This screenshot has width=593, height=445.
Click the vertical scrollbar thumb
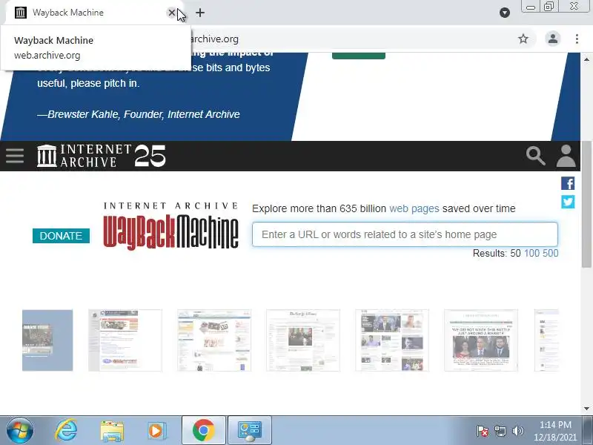click(586, 205)
